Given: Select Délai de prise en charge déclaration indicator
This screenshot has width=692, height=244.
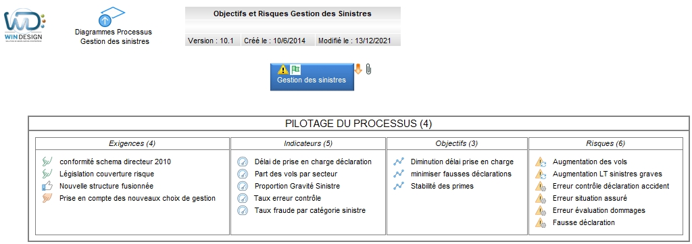Looking at the screenshot, I should click(313, 162).
